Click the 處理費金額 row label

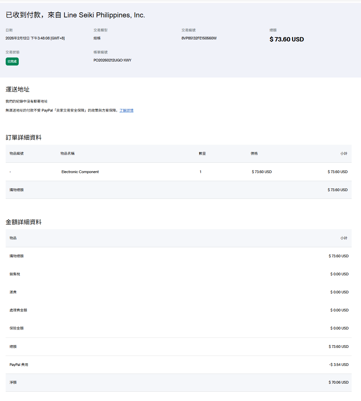pos(18,310)
